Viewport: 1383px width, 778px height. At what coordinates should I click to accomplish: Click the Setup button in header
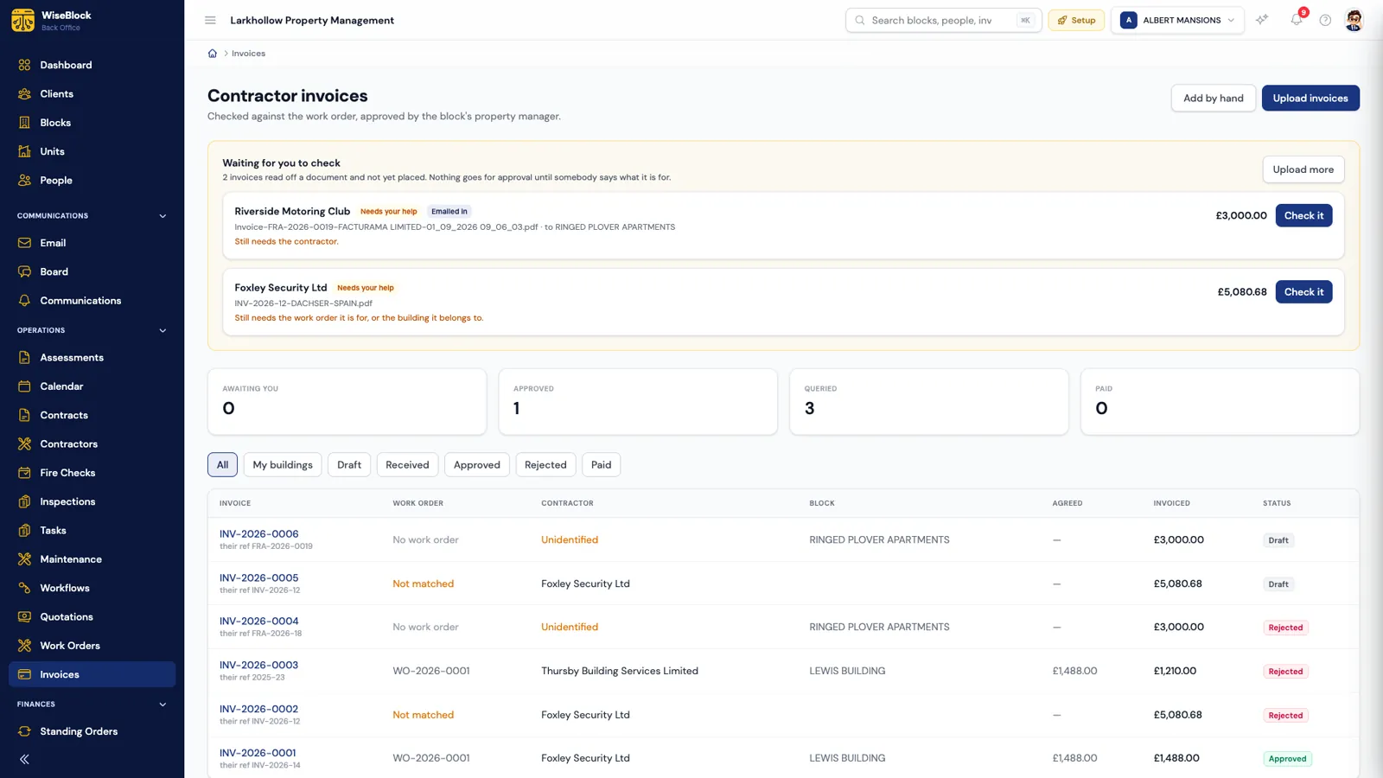point(1076,20)
